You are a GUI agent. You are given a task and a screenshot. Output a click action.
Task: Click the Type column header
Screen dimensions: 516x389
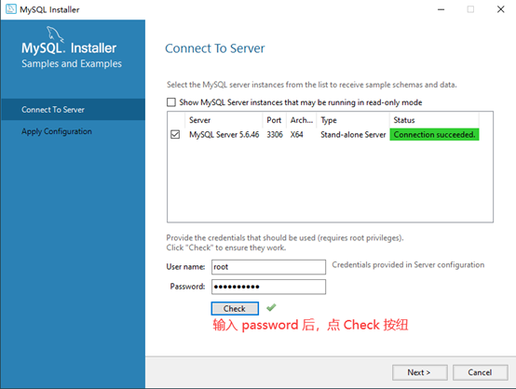353,120
